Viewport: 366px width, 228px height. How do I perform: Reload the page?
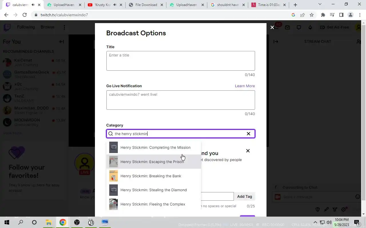tap(25, 15)
